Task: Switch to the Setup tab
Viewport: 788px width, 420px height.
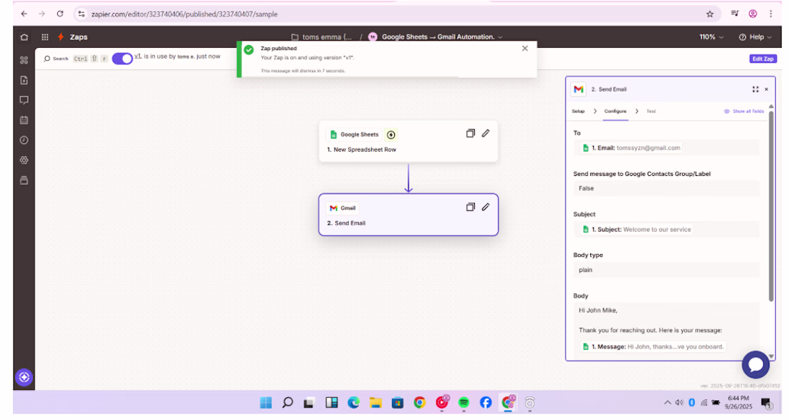Action: 578,112
